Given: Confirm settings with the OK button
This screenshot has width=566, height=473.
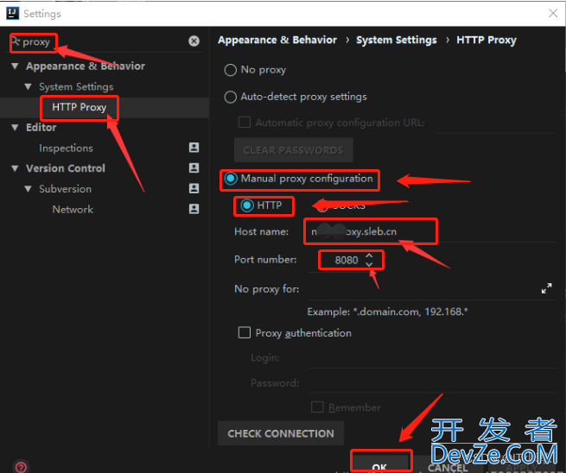Looking at the screenshot, I should click(x=379, y=465).
